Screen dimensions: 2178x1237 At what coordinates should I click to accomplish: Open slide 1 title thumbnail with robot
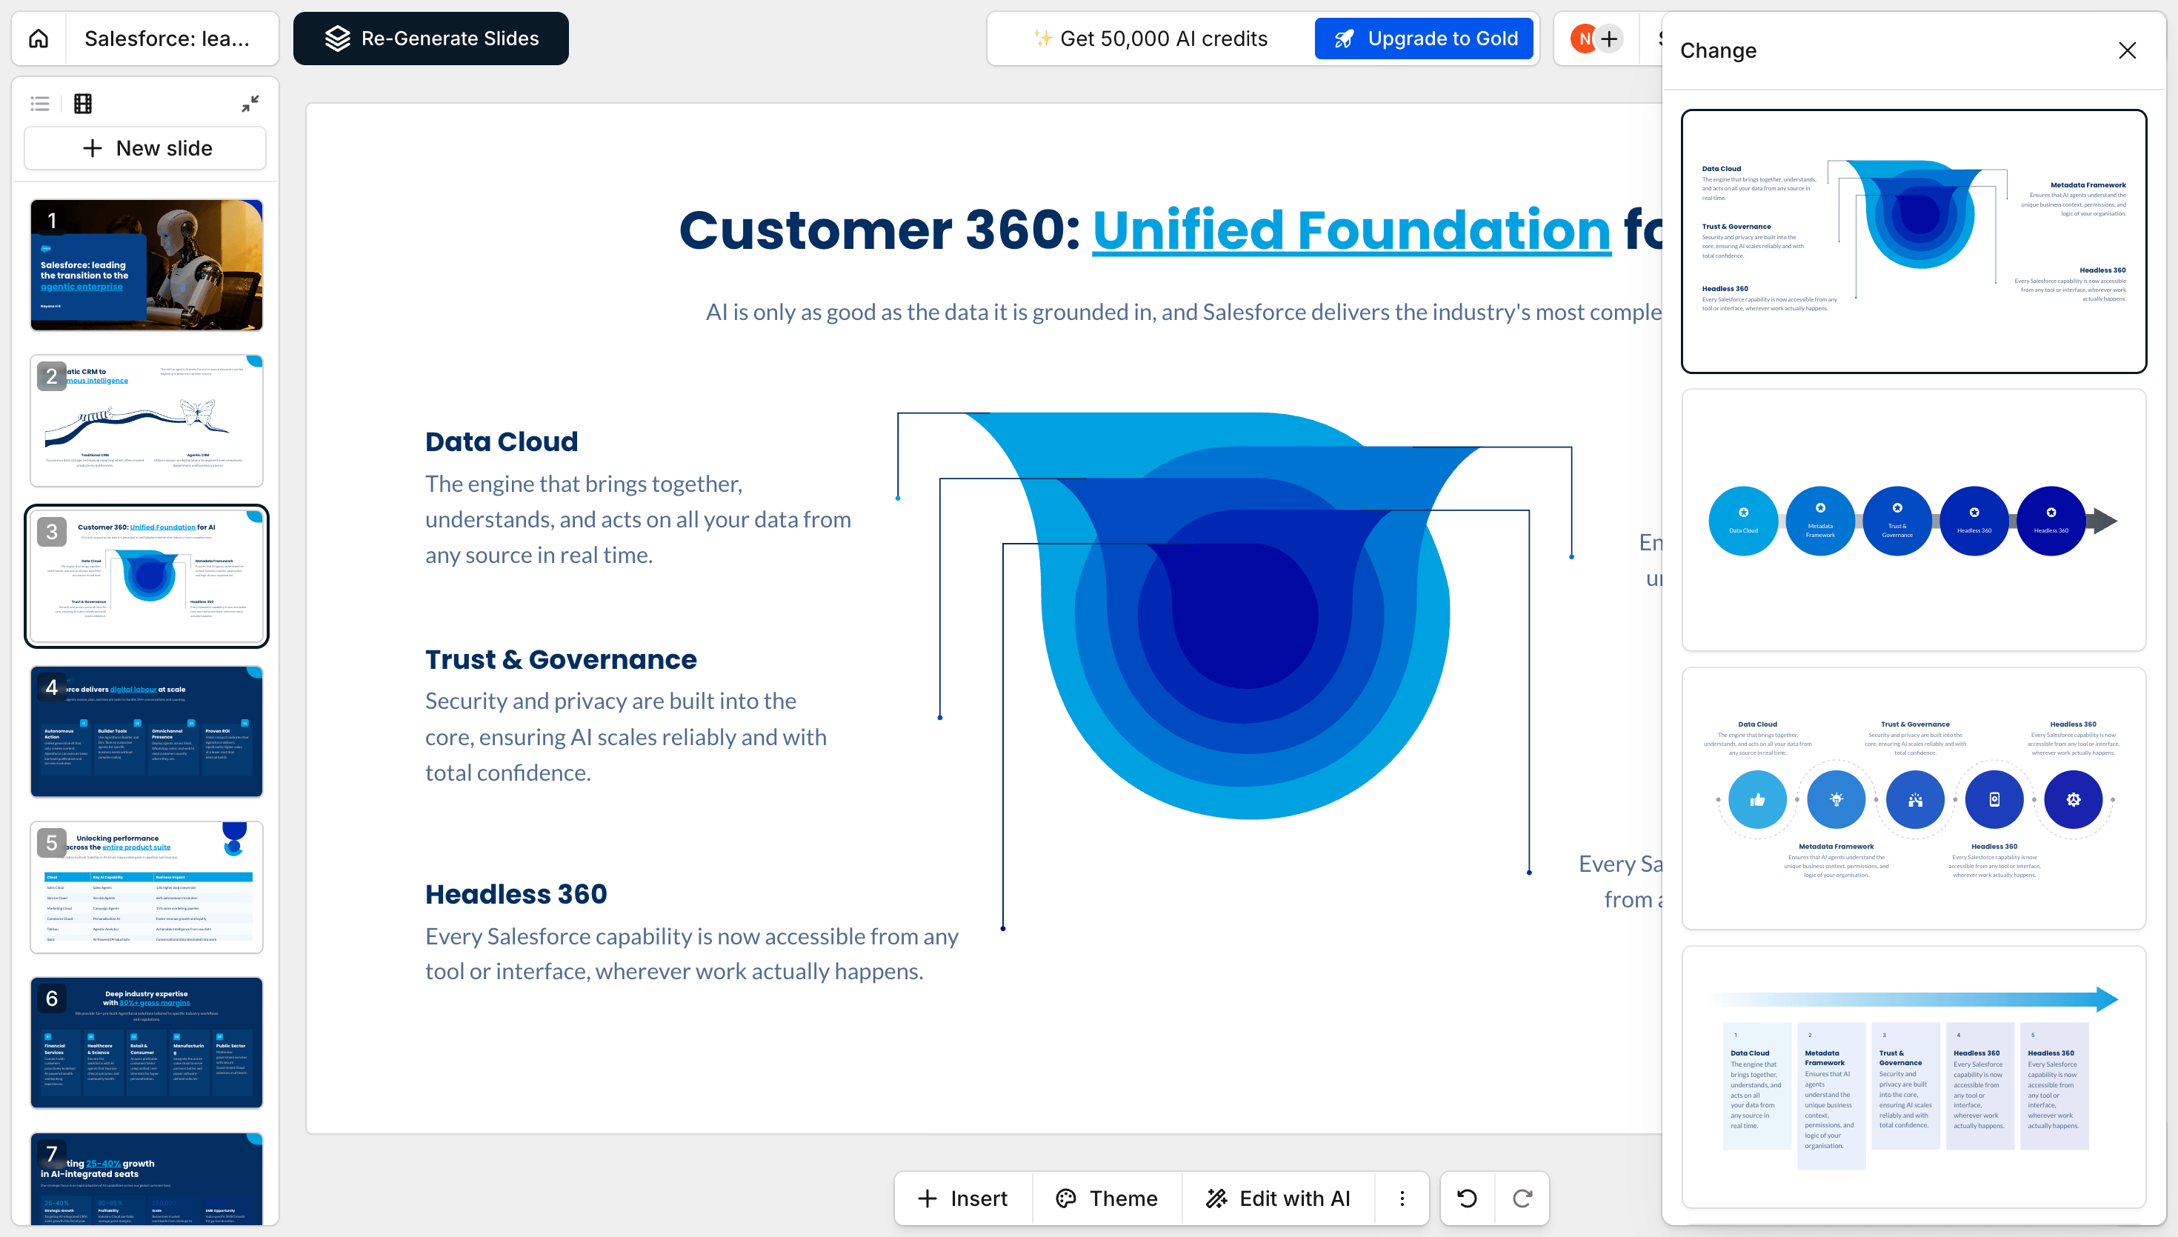tap(147, 265)
